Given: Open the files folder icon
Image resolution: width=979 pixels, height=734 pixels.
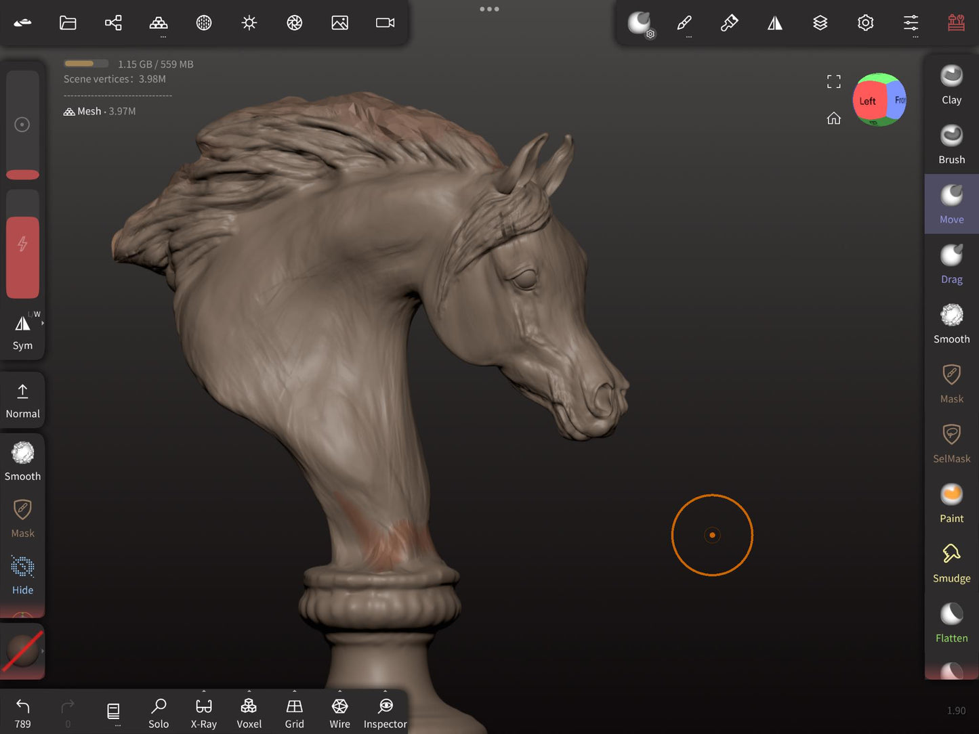Looking at the screenshot, I should [x=68, y=23].
